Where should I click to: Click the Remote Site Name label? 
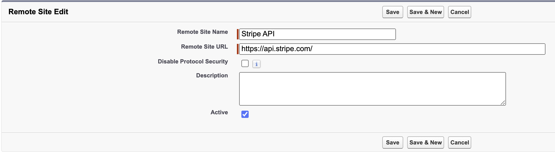tap(202, 32)
